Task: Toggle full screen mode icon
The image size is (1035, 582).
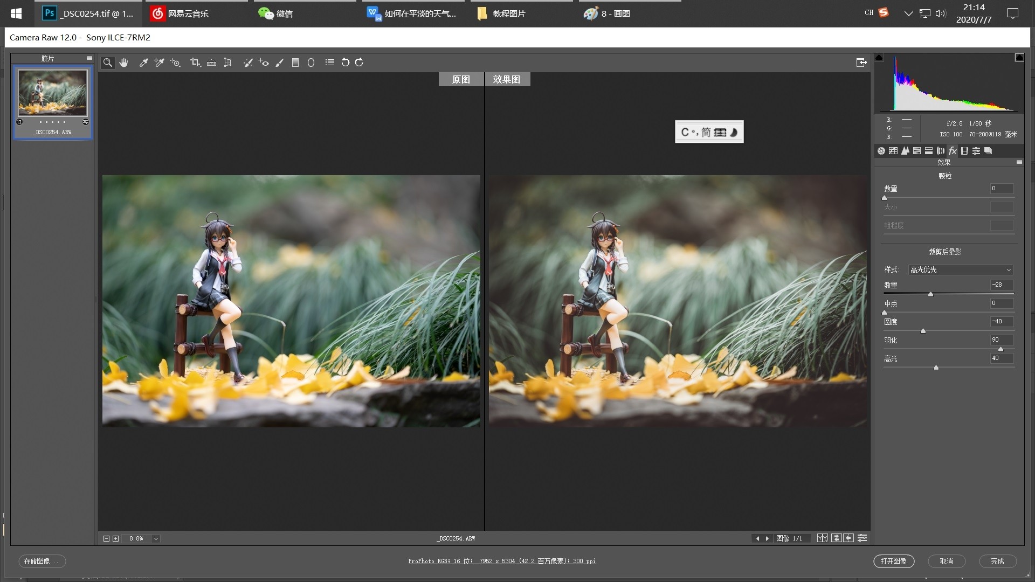Action: [x=861, y=63]
